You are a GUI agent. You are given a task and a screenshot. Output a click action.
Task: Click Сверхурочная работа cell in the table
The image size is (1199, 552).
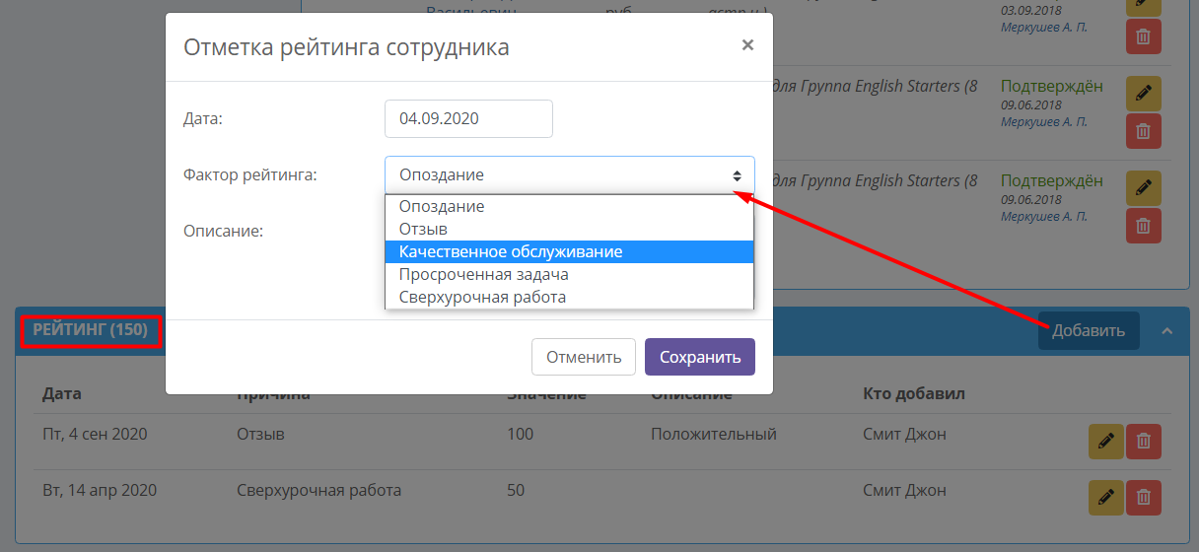point(319,490)
